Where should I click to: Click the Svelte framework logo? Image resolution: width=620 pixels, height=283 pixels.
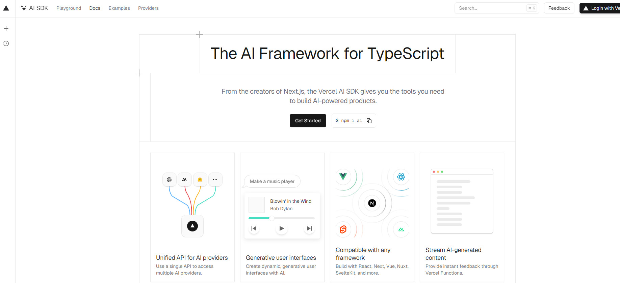[343, 229]
